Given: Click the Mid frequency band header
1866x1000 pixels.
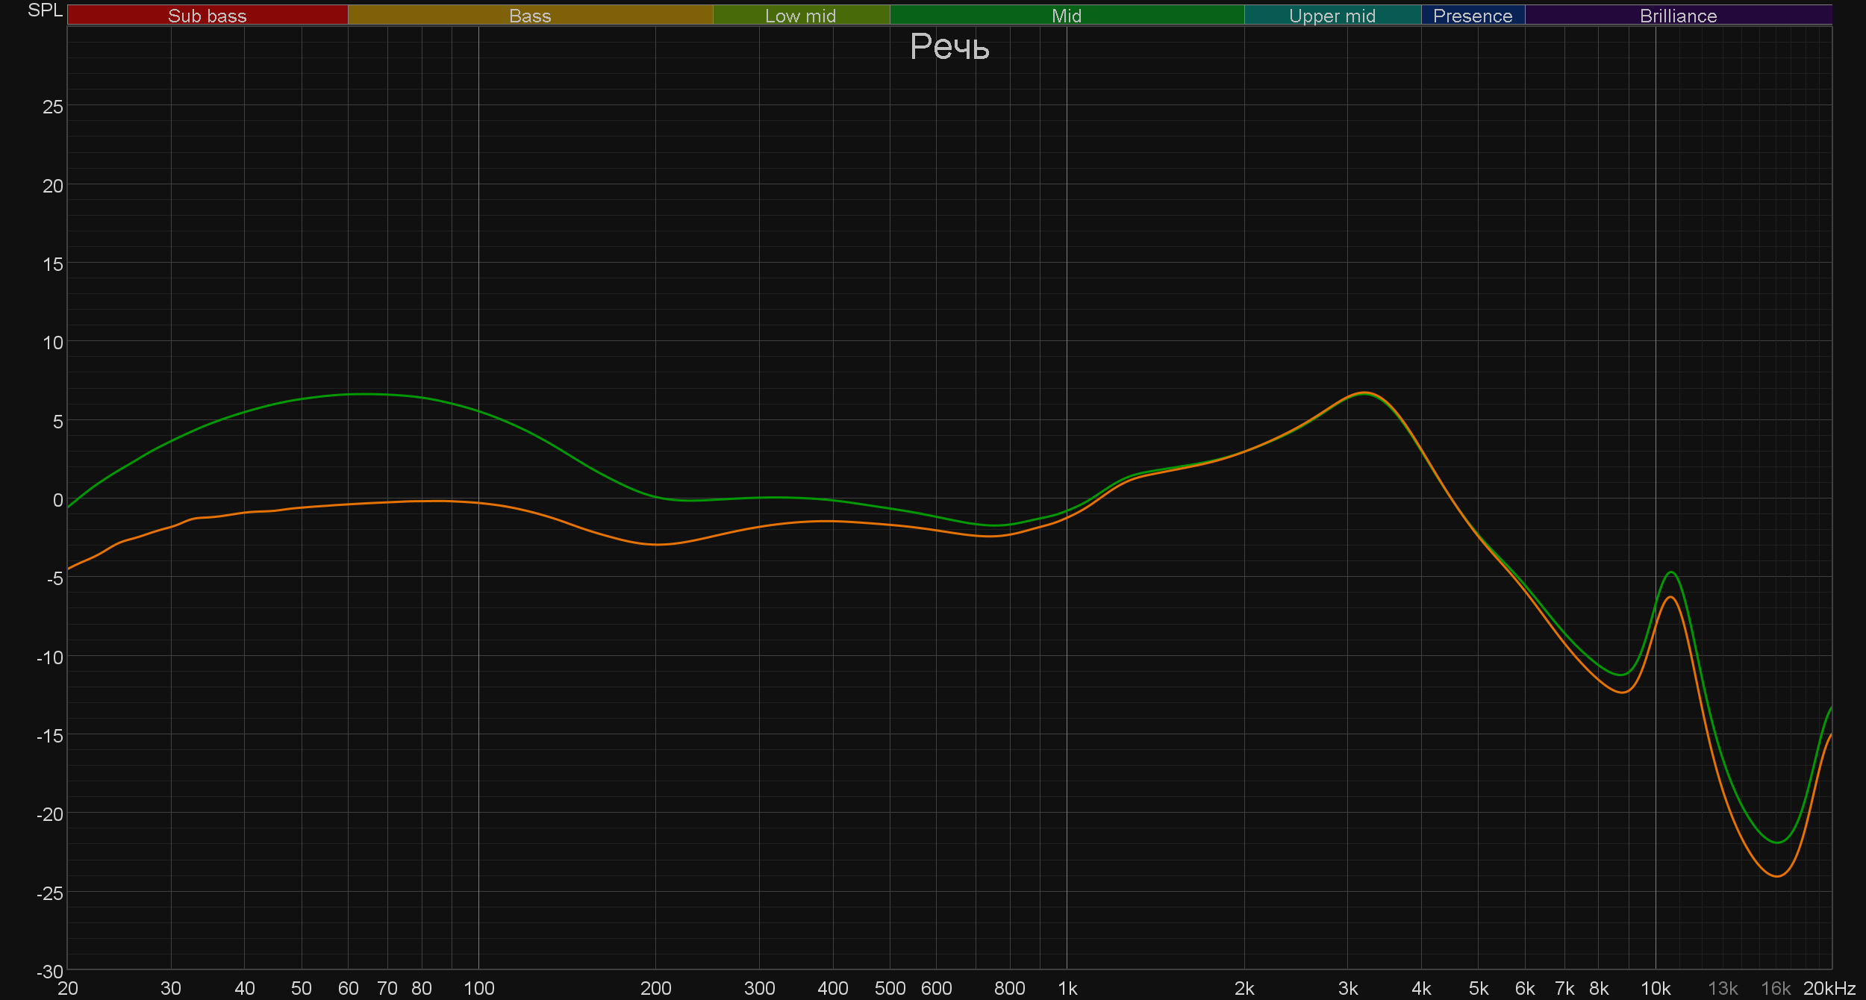Looking at the screenshot, I should [x=1066, y=16].
